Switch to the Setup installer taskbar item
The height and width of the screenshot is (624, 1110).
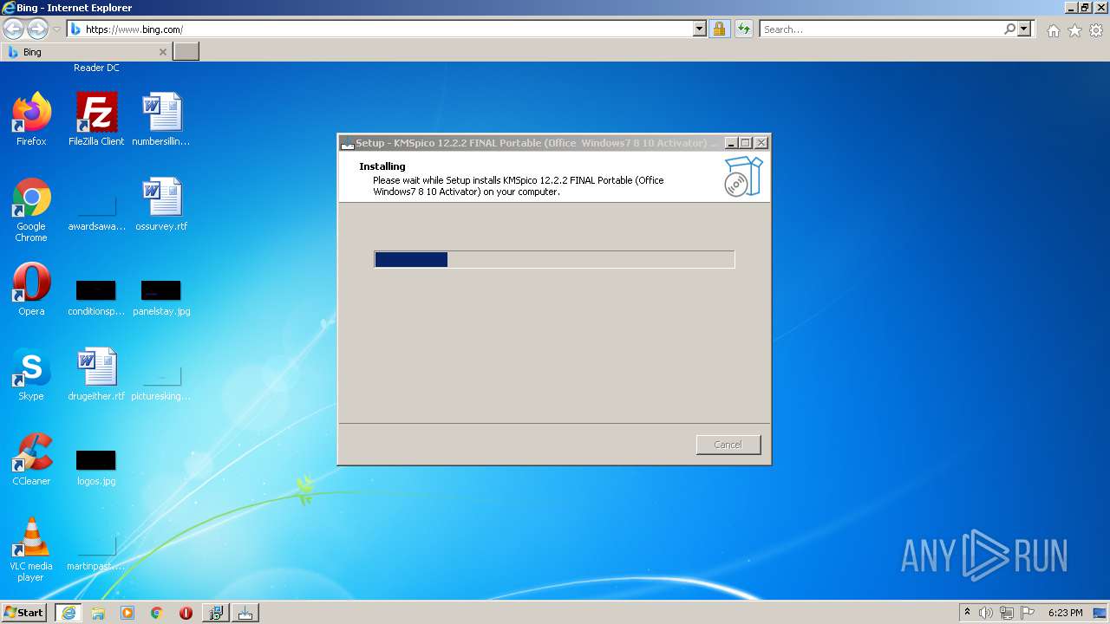(x=216, y=613)
